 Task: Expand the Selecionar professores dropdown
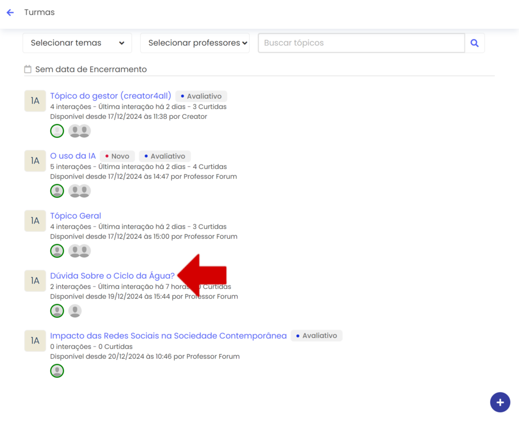click(x=195, y=43)
